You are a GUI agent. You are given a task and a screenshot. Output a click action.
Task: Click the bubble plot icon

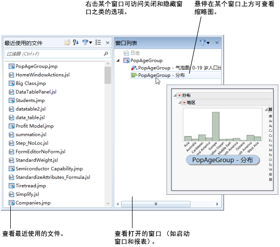point(134,68)
